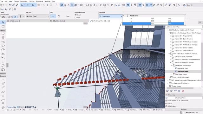Viewport: 203px width, 114px height.
Task: Toggle highlighted structural analytical model button
Action: tap(128, 5)
